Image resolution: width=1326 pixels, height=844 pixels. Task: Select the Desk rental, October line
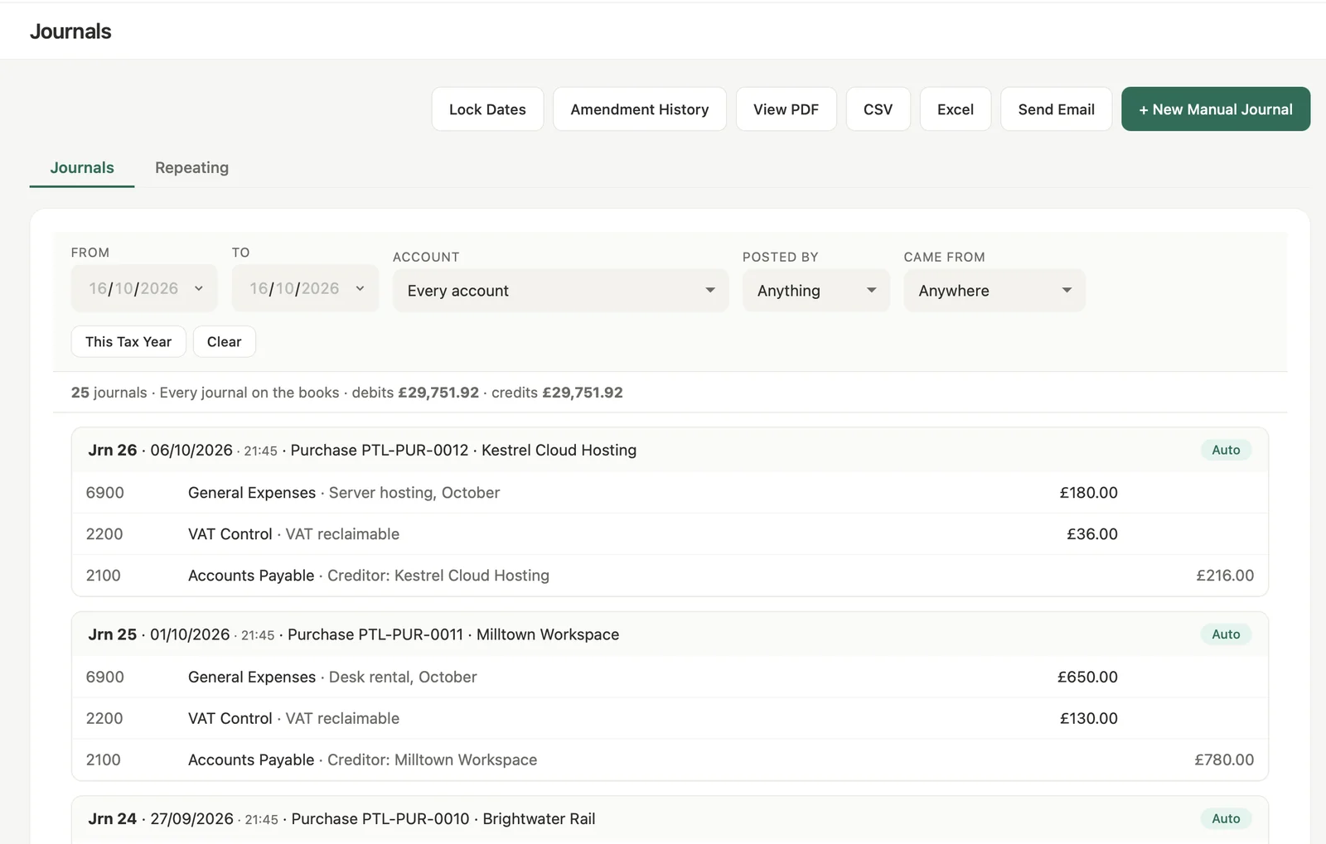click(670, 677)
